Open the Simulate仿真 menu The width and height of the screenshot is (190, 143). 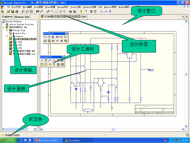click(x=90, y=7)
